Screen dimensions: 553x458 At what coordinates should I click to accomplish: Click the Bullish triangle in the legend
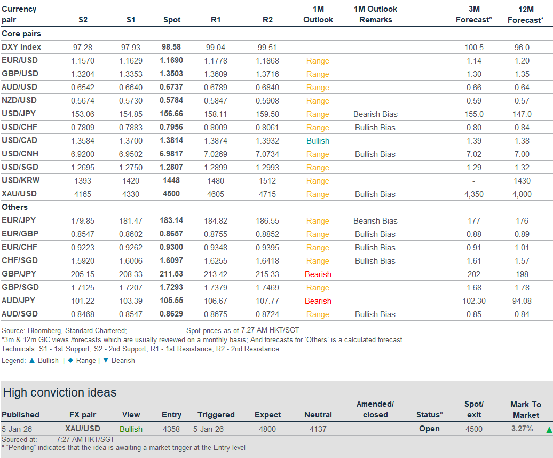pyautogui.click(x=32, y=361)
